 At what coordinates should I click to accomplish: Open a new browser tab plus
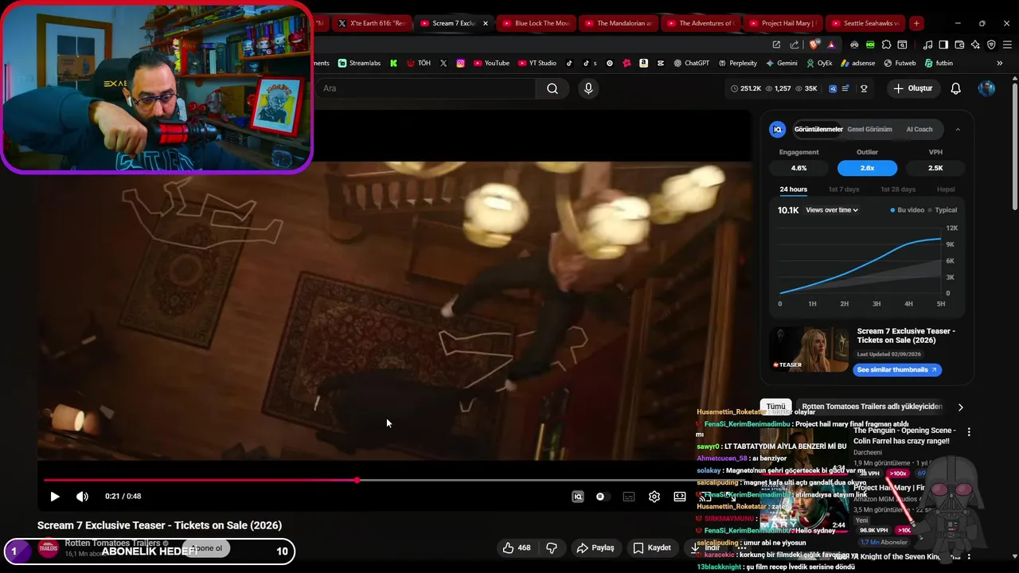(916, 23)
